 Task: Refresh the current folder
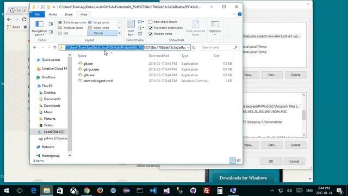coord(194,47)
